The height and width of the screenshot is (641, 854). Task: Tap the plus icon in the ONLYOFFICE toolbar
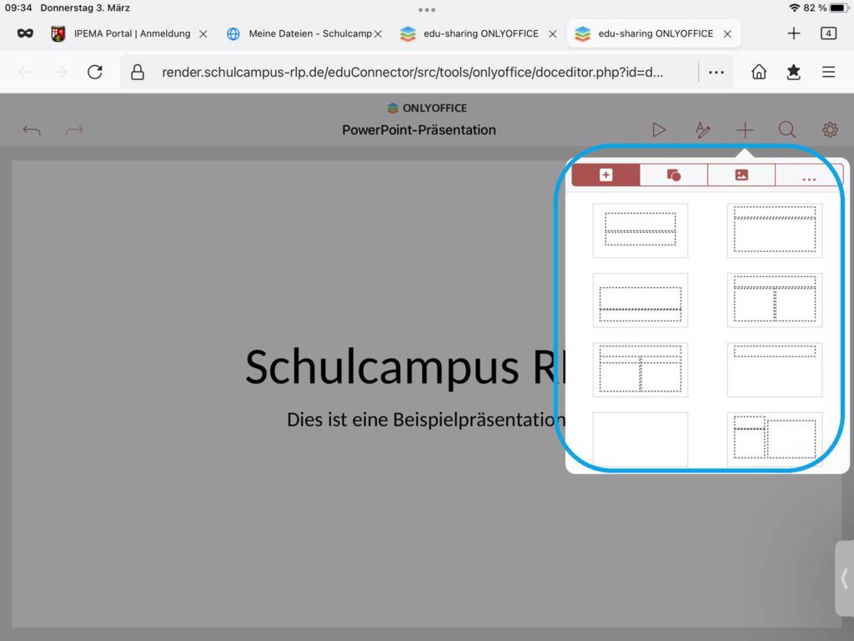point(745,129)
